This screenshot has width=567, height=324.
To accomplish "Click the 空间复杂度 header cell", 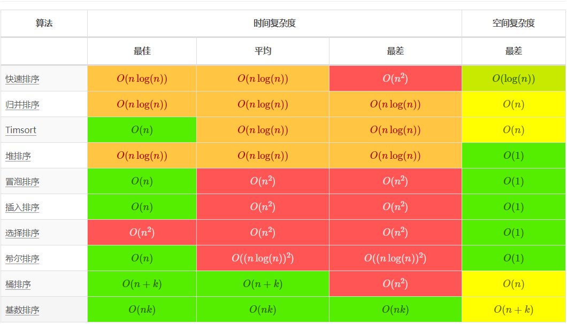I will 514,24.
